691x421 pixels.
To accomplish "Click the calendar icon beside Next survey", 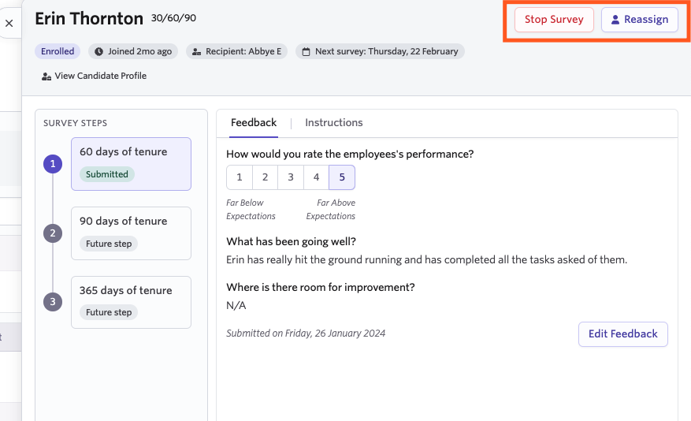I will click(x=306, y=51).
